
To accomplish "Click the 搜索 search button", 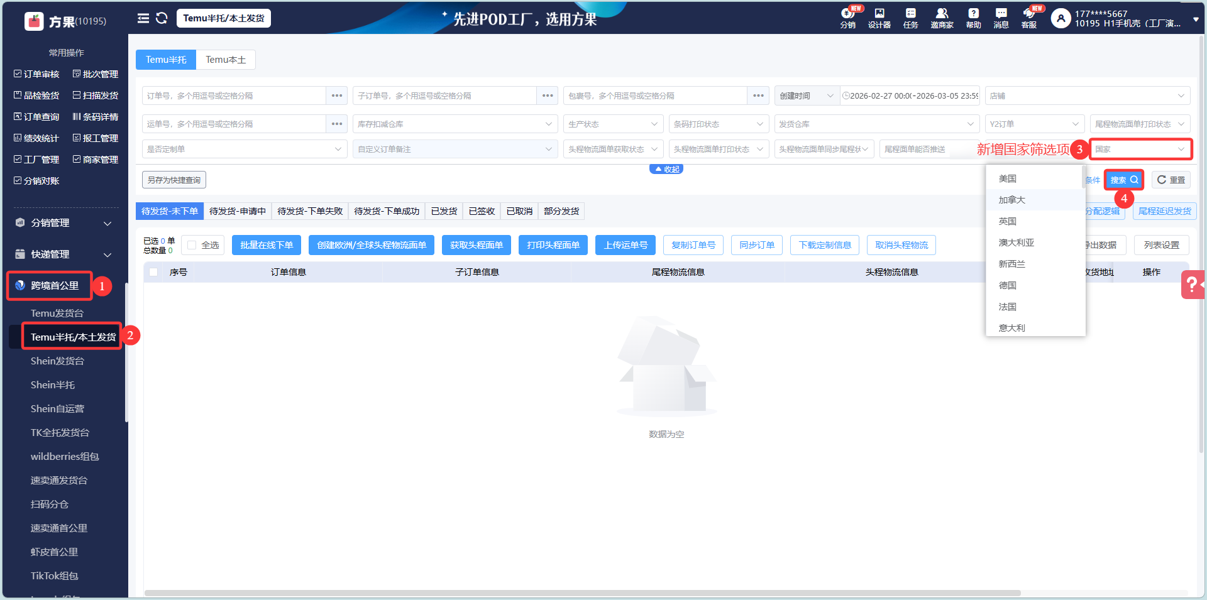I will (x=1123, y=180).
